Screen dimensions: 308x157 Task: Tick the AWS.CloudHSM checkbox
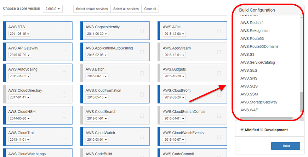(64, 116)
